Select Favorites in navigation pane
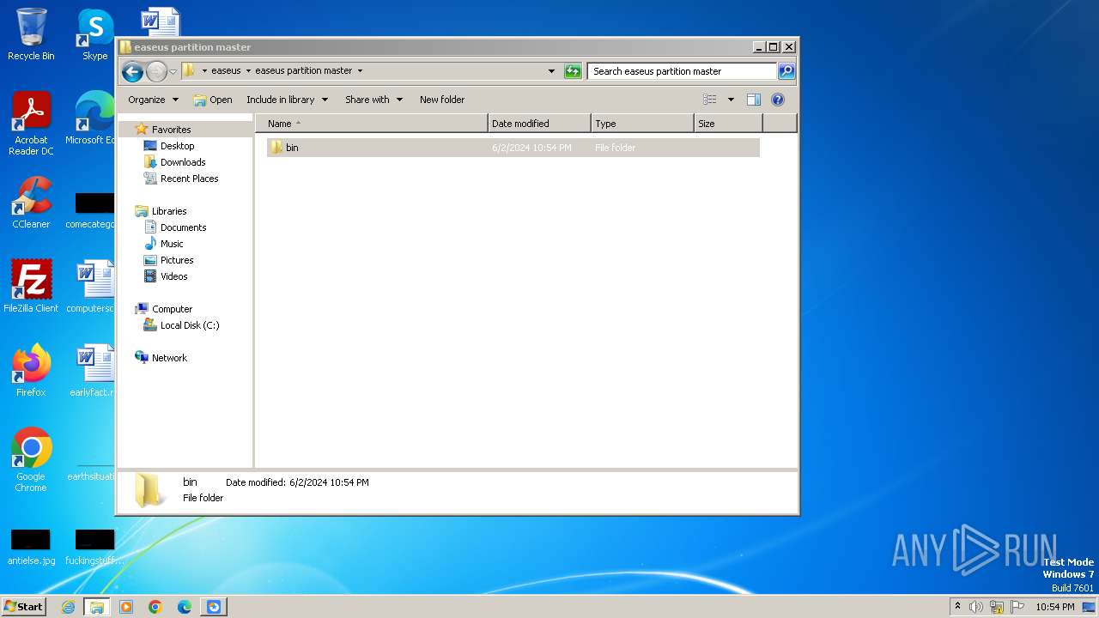 pyautogui.click(x=171, y=130)
